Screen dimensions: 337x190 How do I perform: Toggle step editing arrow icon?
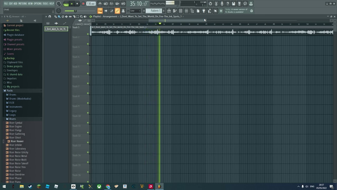click(x=106, y=11)
